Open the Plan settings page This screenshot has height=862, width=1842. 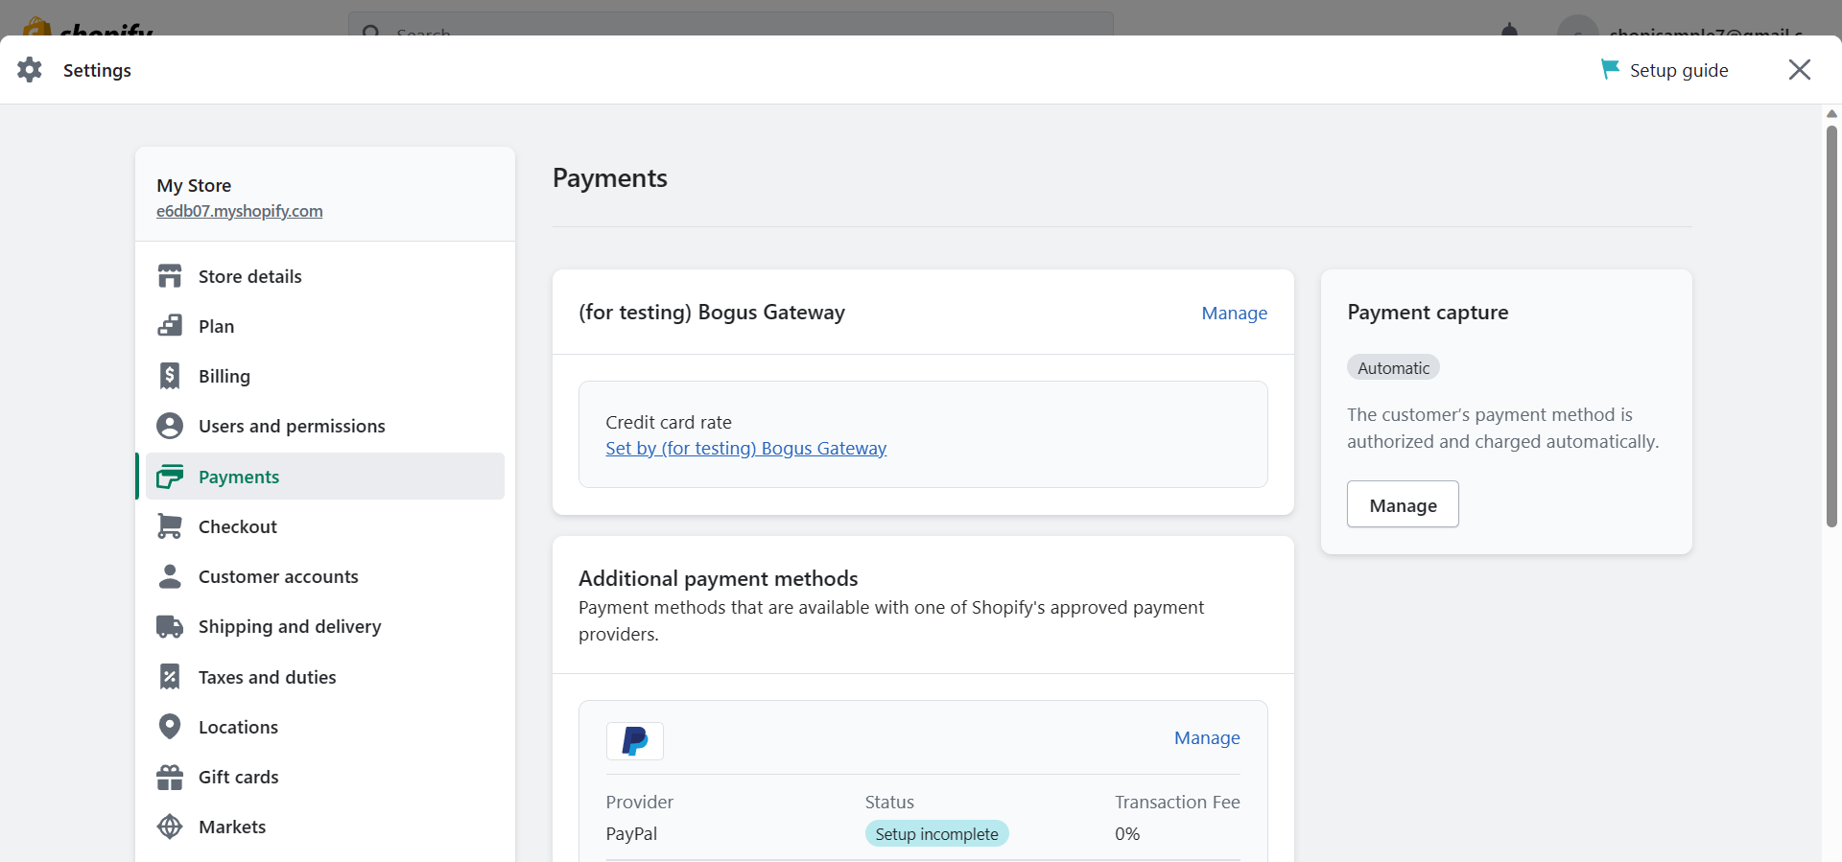click(325, 326)
